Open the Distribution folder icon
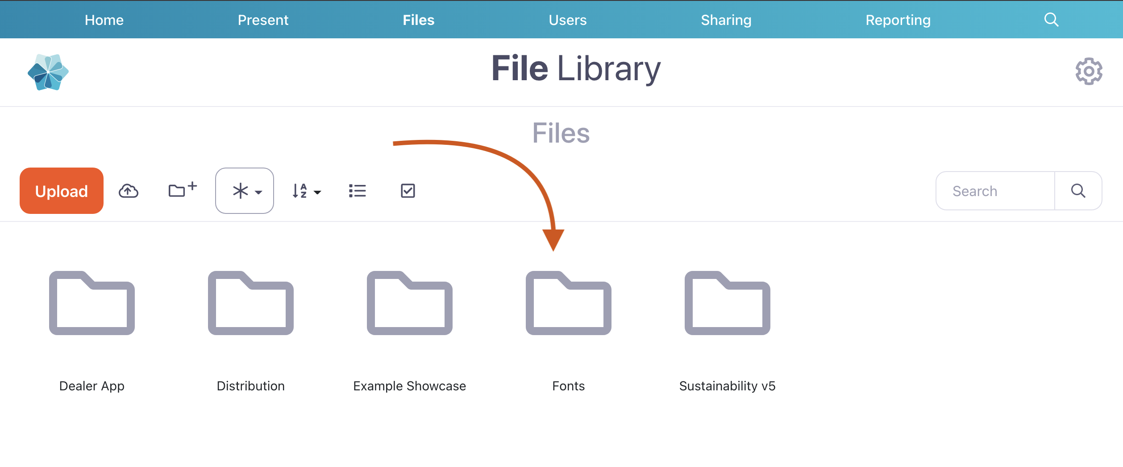The width and height of the screenshot is (1123, 467). (251, 303)
